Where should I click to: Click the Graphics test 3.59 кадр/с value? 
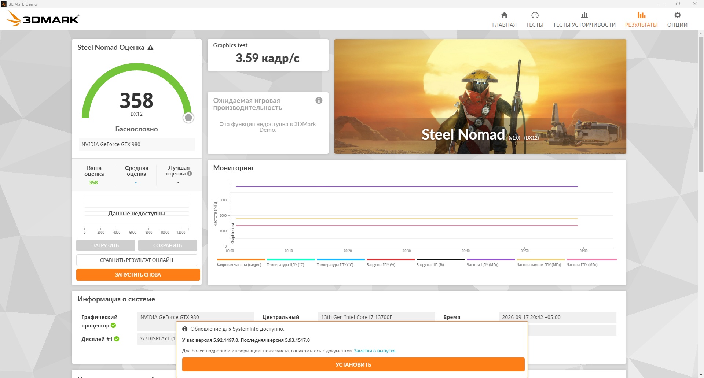[x=268, y=58]
